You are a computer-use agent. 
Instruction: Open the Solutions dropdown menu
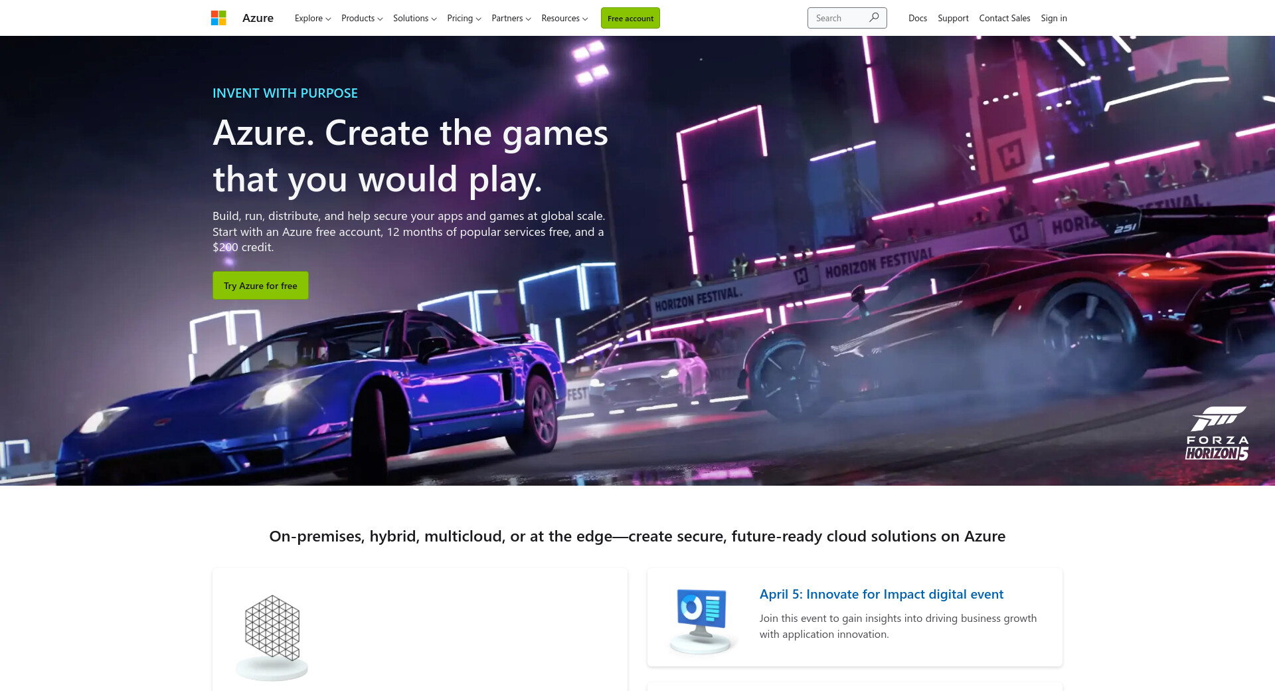[415, 18]
